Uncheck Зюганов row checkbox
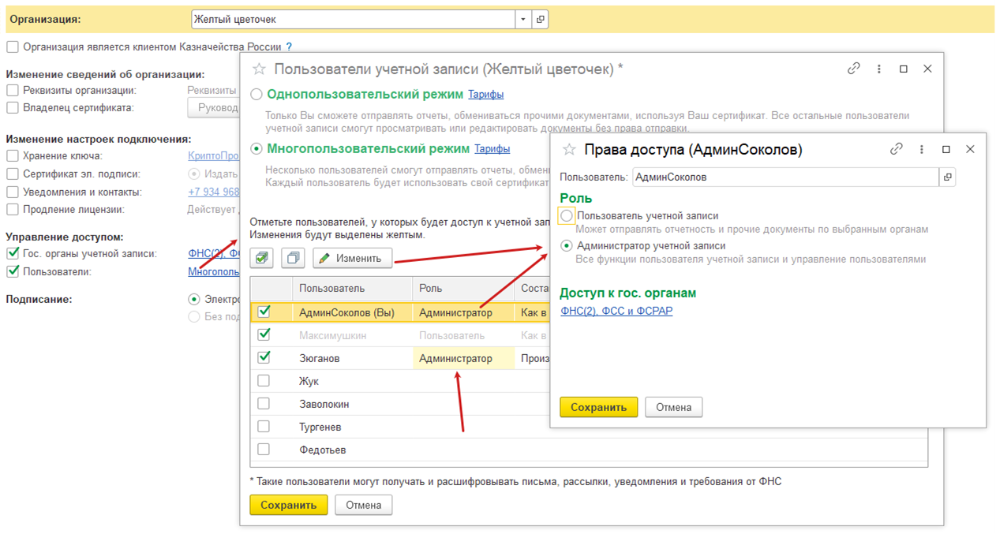The width and height of the screenshot is (996, 534). (264, 357)
